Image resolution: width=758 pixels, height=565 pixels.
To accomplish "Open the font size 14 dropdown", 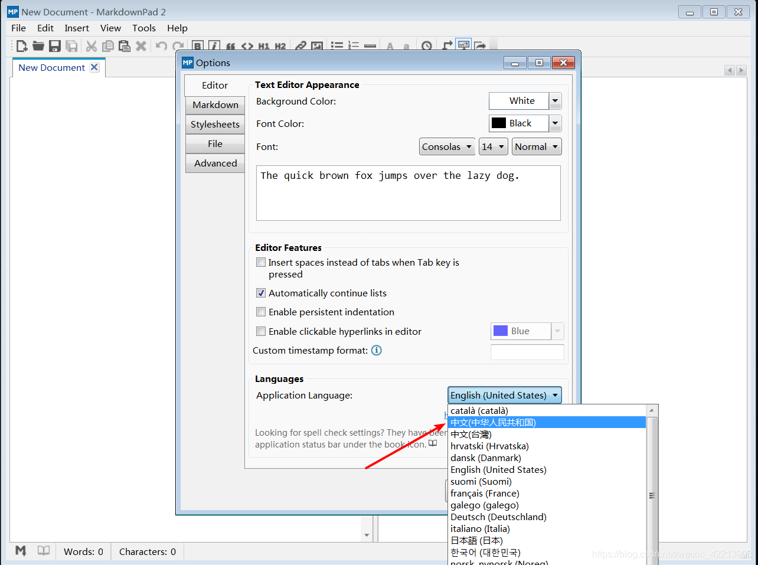I will [x=493, y=146].
